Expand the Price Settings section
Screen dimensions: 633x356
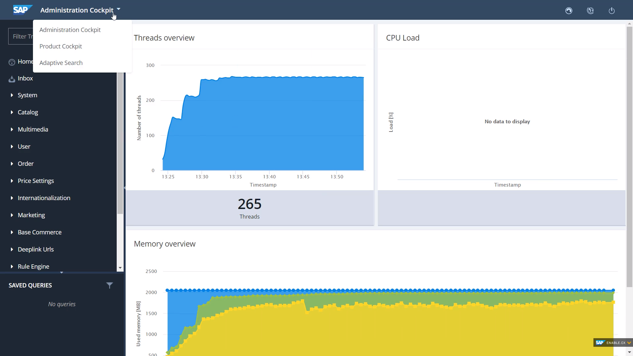tap(12, 181)
